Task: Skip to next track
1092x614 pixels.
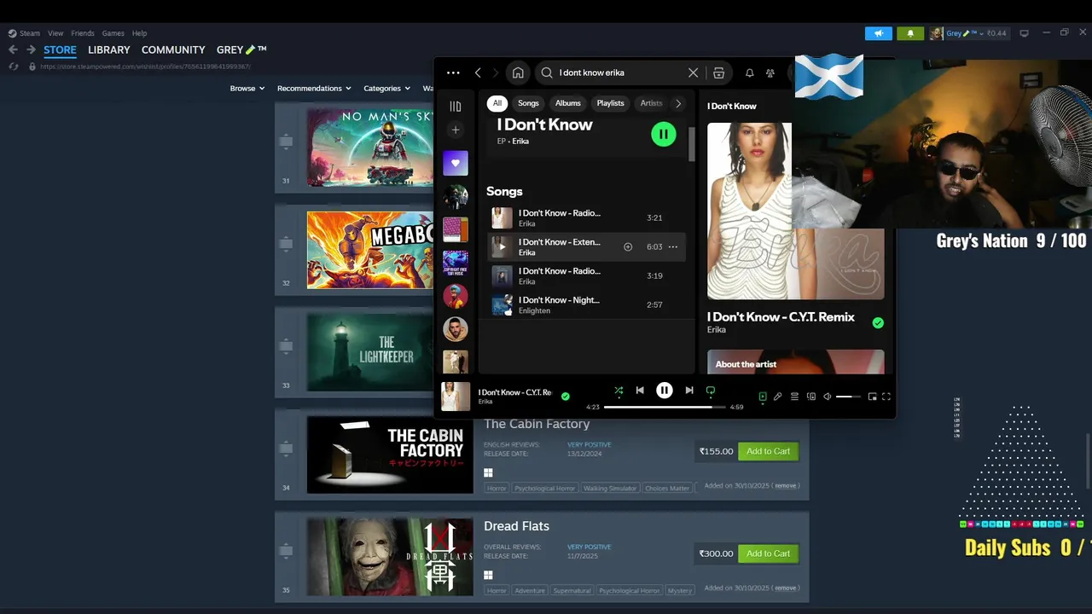Action: (689, 391)
